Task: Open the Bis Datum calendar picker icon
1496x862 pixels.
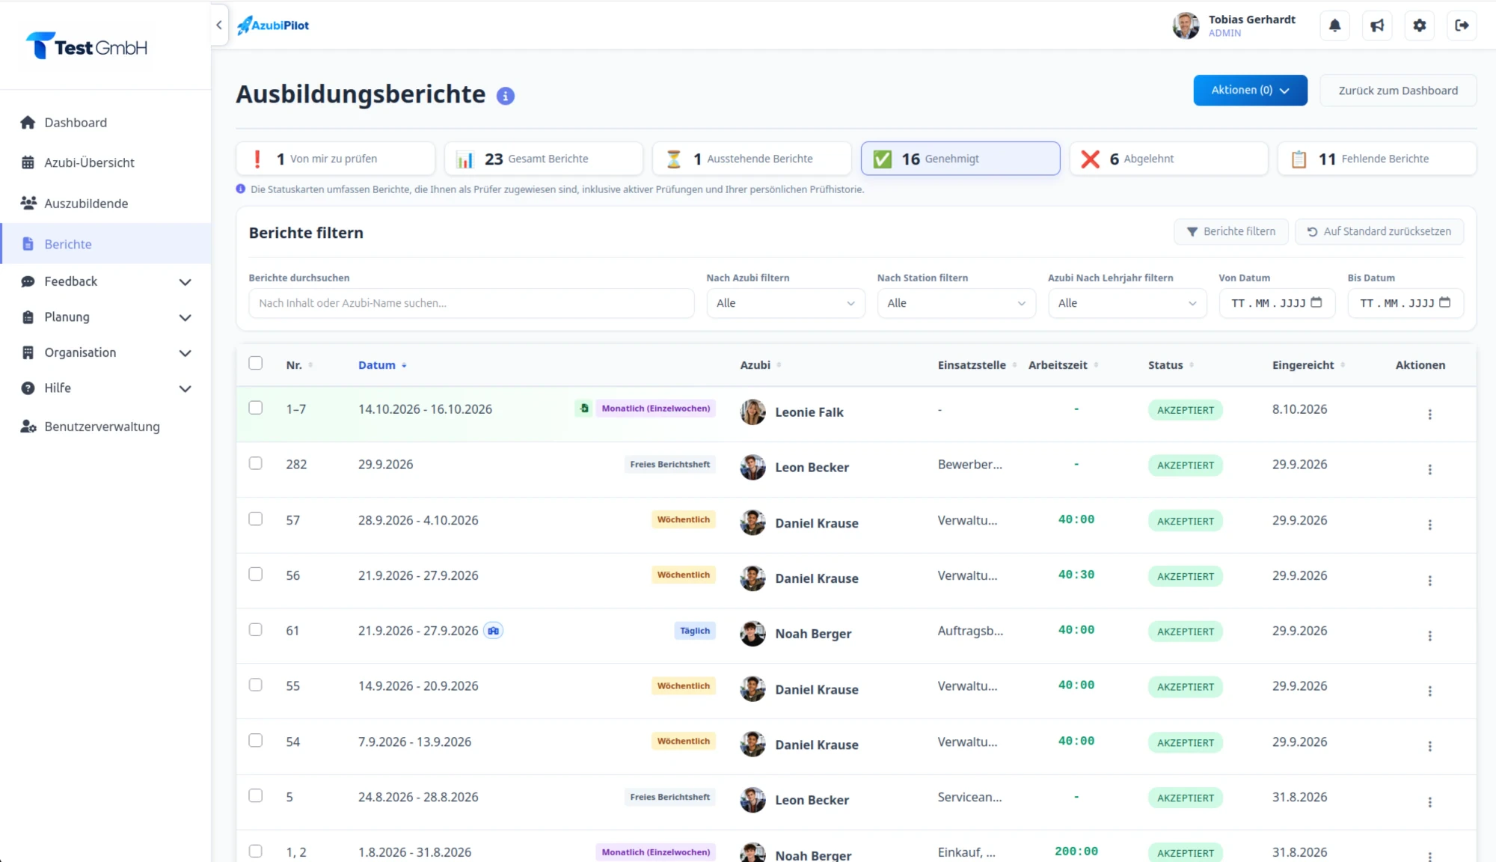Action: click(x=1445, y=302)
